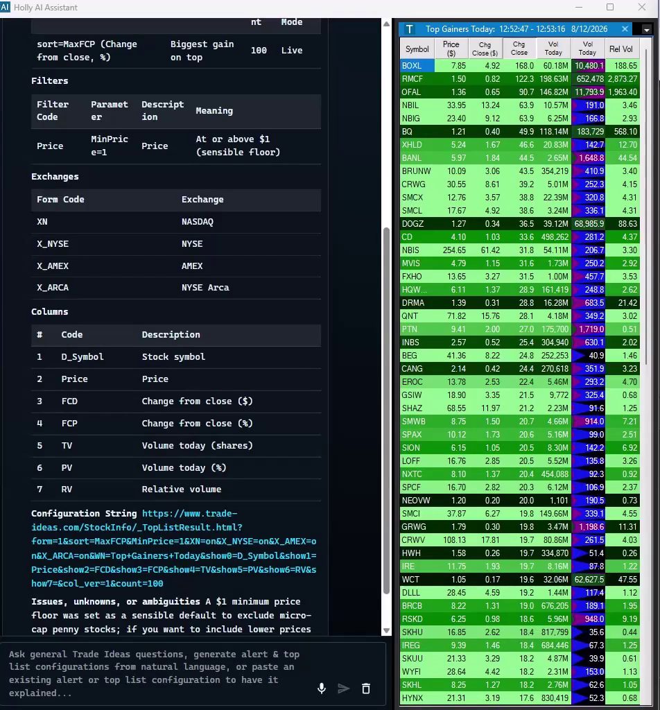Click the Exchanges section heading

55,177
